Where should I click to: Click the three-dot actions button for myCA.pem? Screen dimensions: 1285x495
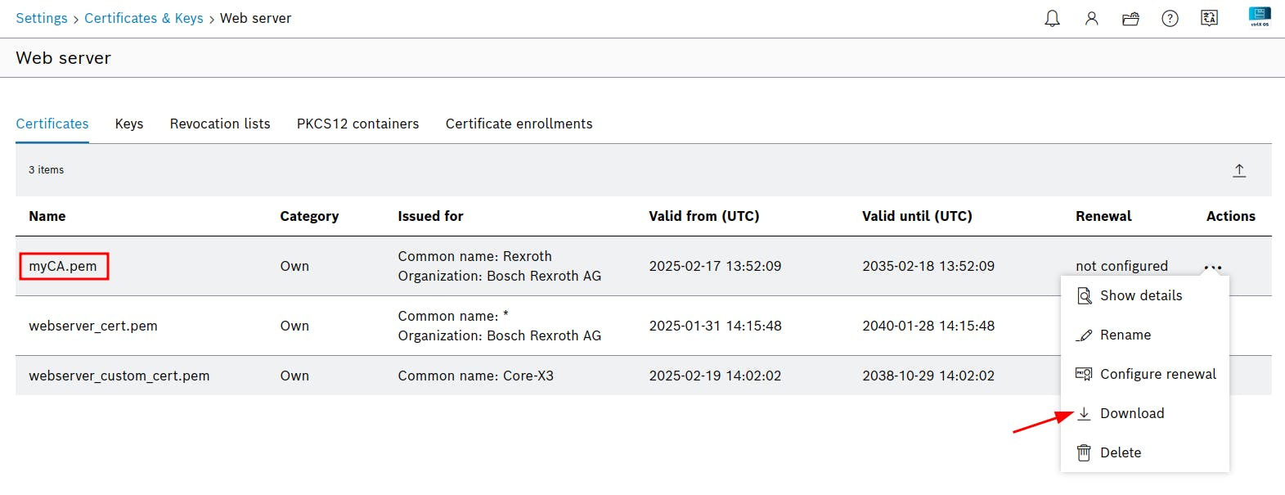pyautogui.click(x=1213, y=268)
